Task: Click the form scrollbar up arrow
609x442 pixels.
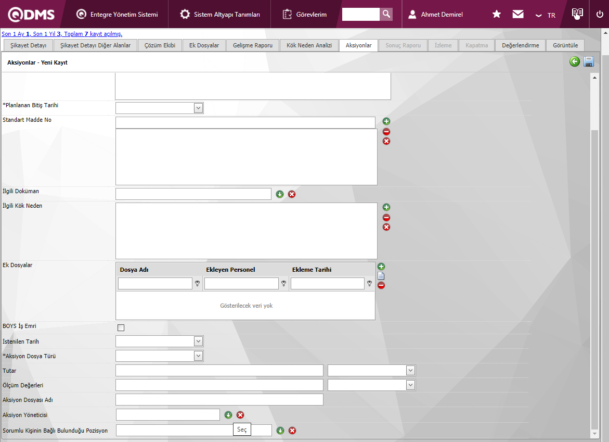Action: [594, 78]
